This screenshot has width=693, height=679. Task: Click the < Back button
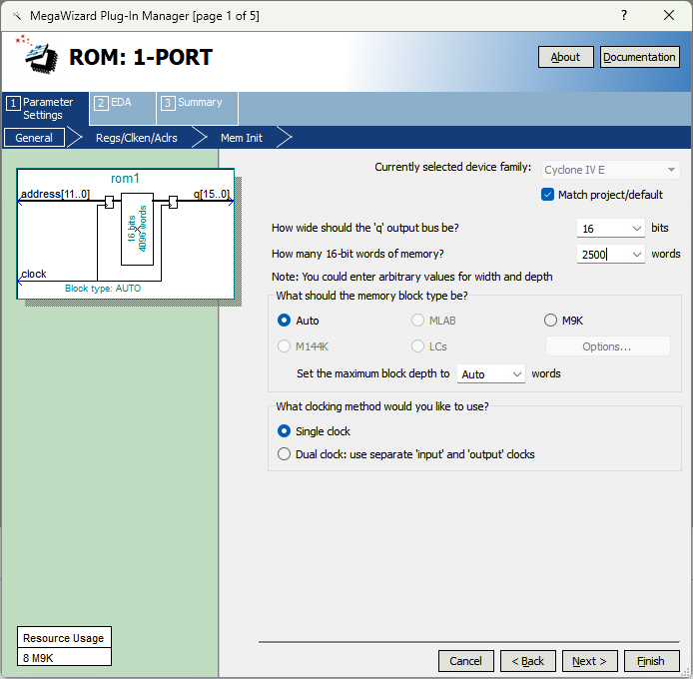[x=527, y=661]
